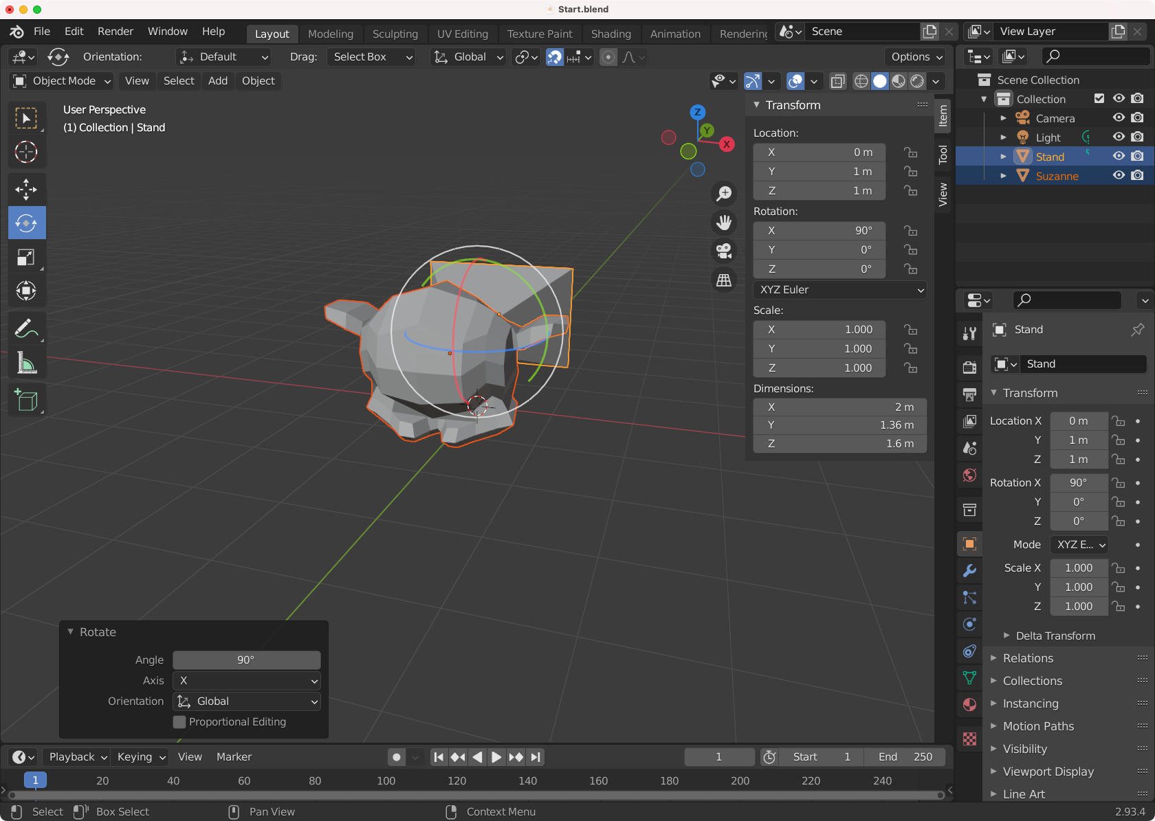
Task: Activate the Annotate pencil tool
Action: pos(26,329)
